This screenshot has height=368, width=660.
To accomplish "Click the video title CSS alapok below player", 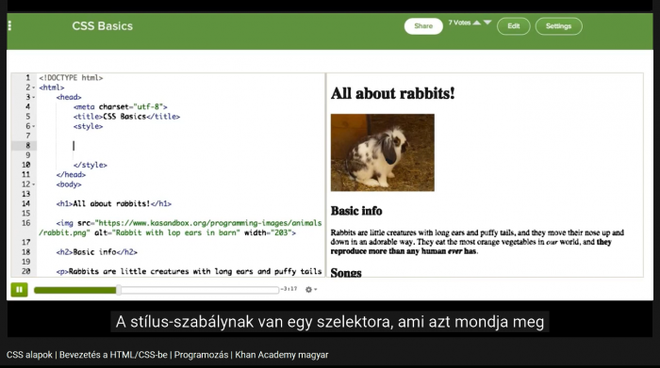I will coord(167,355).
